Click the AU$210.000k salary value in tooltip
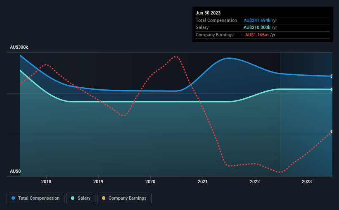Image resolution: width=339 pixels, height=210 pixels. 257,28
